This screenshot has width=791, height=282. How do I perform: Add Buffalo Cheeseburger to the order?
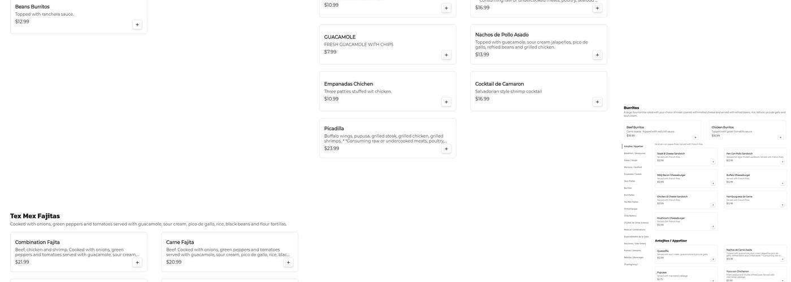tap(783, 183)
